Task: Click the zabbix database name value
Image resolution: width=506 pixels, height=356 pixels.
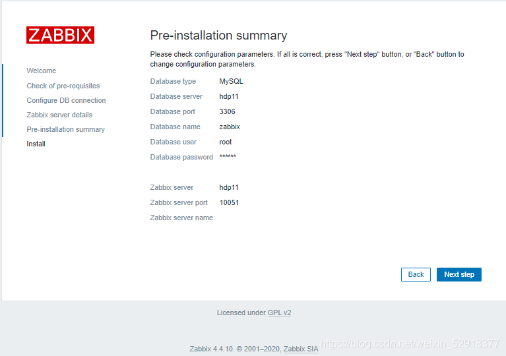Action: [230, 127]
